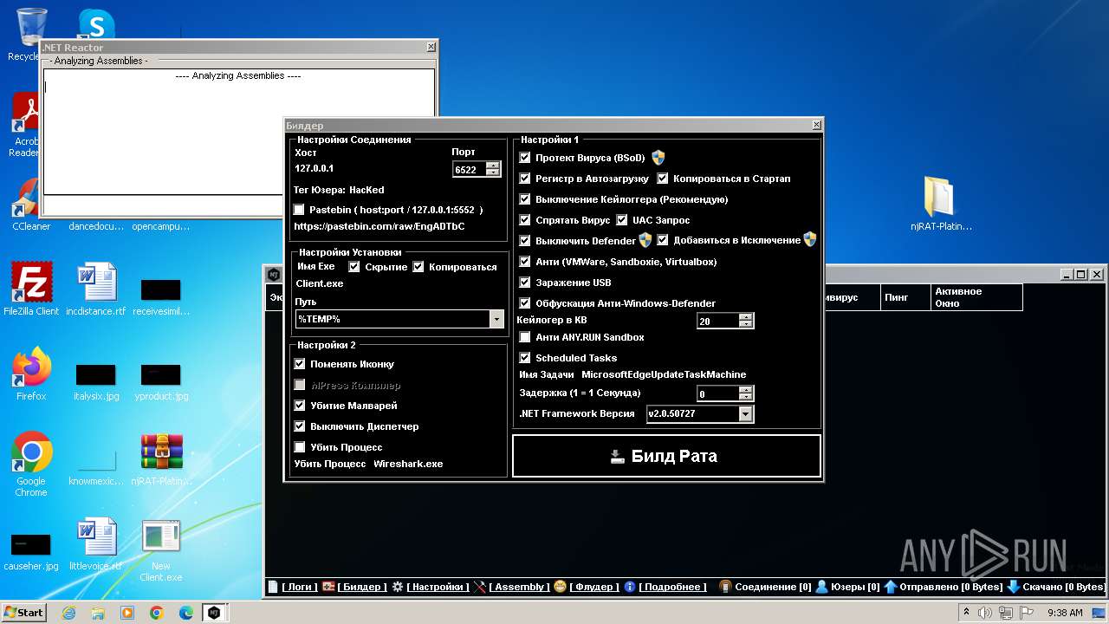Click Internet Explorer in taskbar
Viewport: 1109px width, 624px height.
69,613
